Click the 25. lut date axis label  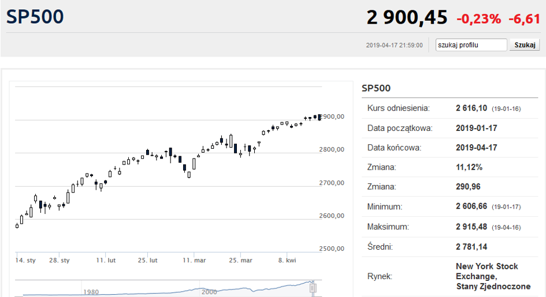[x=148, y=260]
